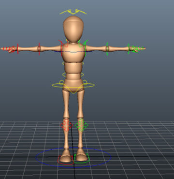Pick the red knee arrow-cross control
The height and width of the screenshot is (179, 174).
[66, 125]
